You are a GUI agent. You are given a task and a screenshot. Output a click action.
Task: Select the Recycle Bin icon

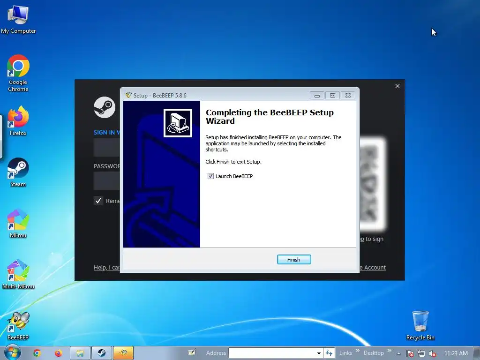tap(420, 325)
